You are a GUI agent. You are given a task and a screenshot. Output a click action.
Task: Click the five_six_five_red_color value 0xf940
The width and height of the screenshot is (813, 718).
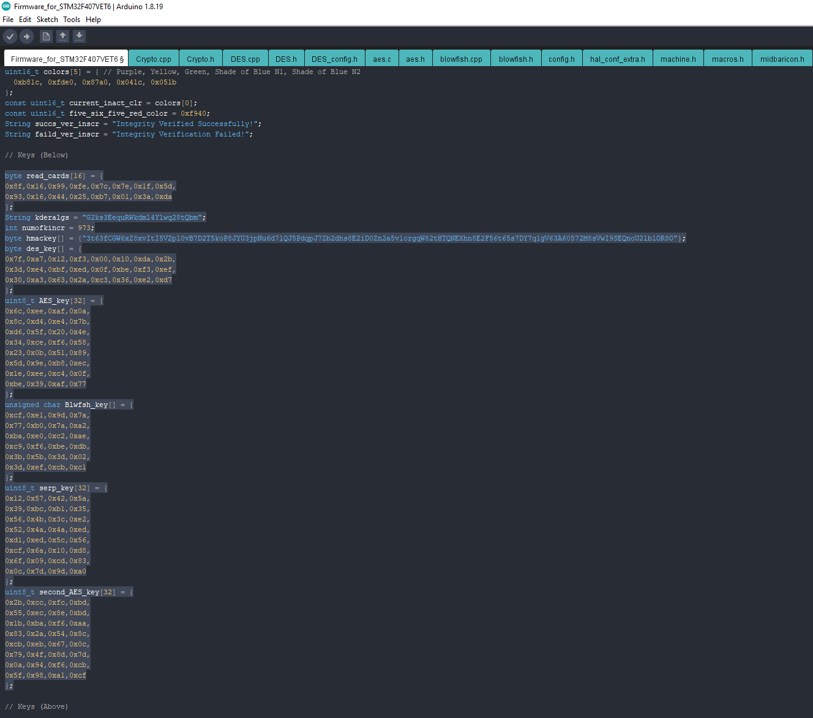(193, 113)
